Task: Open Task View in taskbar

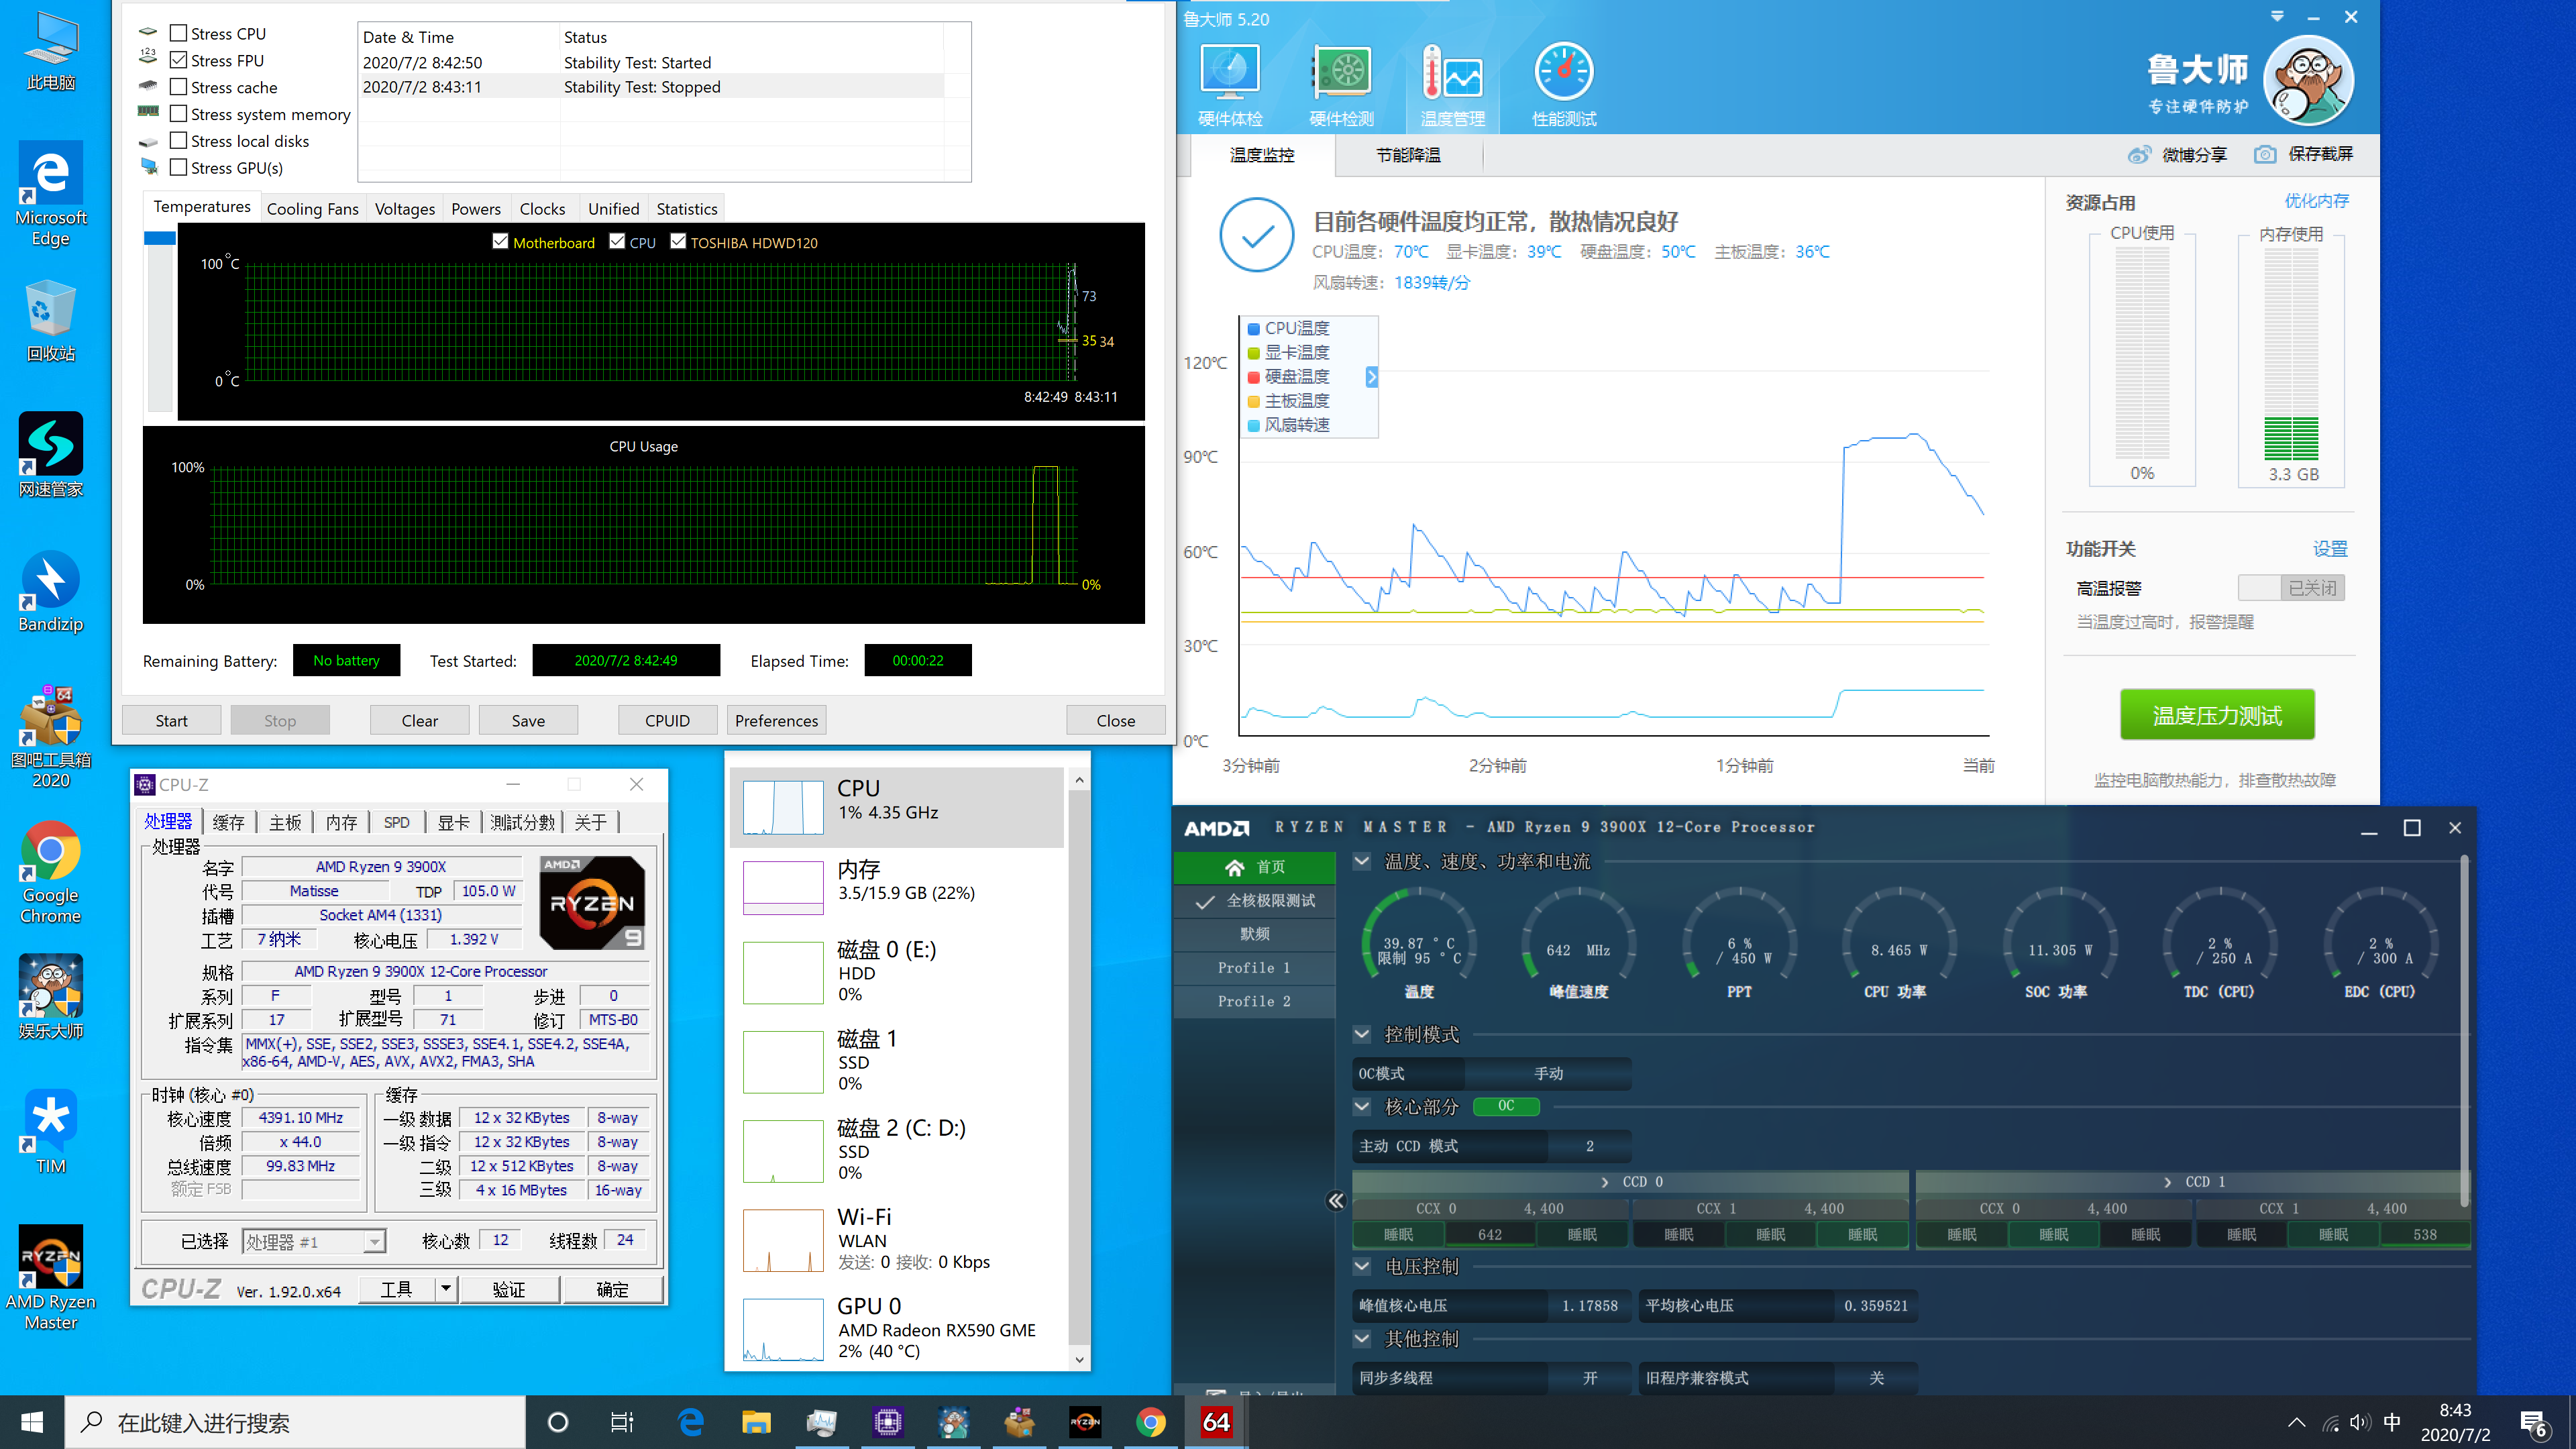Action: [622, 1422]
